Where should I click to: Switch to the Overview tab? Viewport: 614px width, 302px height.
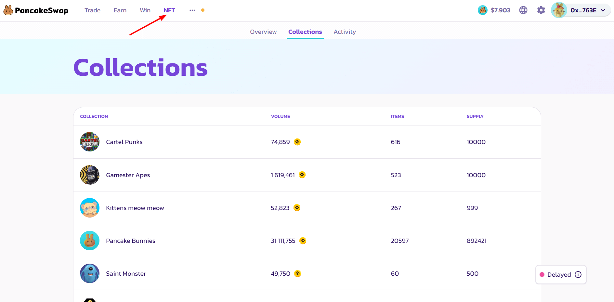click(263, 32)
